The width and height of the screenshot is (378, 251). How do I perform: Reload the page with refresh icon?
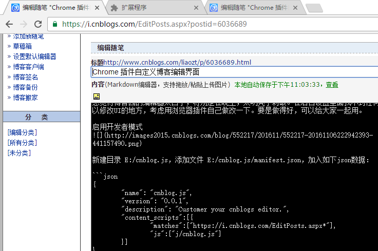point(38,24)
